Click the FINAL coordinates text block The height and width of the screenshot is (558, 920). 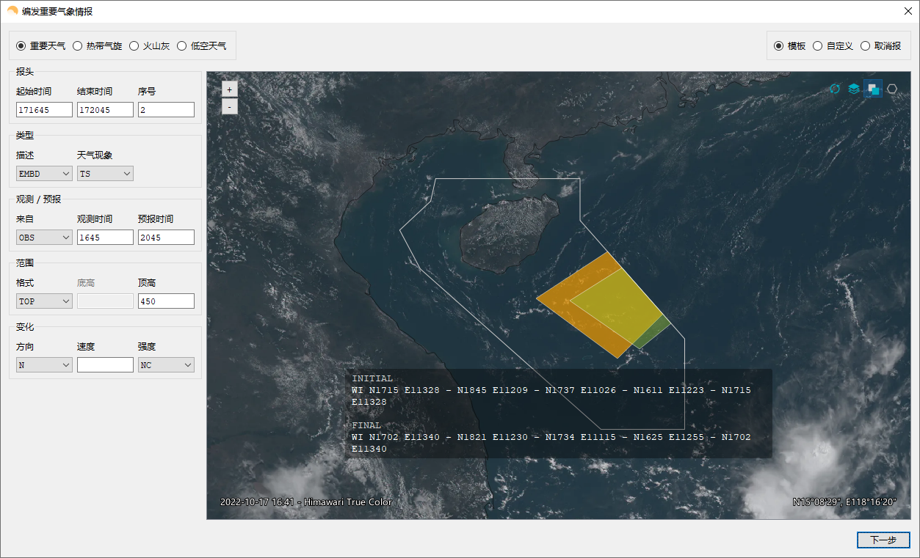click(x=551, y=437)
